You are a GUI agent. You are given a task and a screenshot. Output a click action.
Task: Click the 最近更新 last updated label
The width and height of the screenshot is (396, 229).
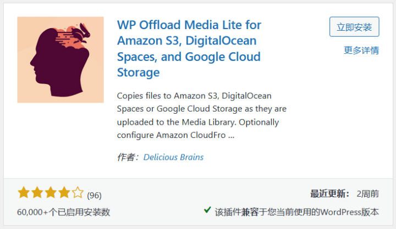tap(329, 193)
